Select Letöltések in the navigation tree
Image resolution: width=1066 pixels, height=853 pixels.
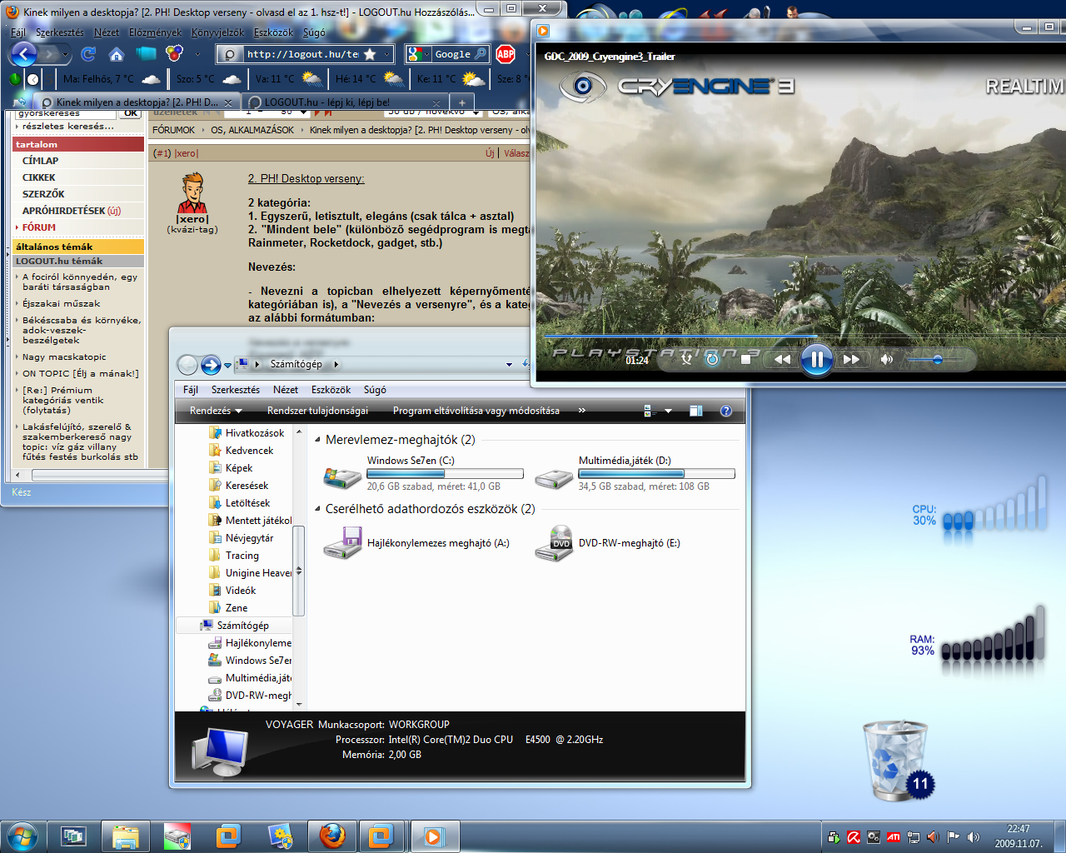pyautogui.click(x=247, y=503)
